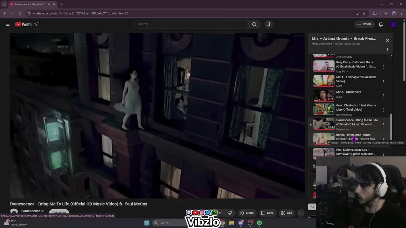Click the video player area
Image resolution: width=406 pixels, height=228 pixels.
157,115
